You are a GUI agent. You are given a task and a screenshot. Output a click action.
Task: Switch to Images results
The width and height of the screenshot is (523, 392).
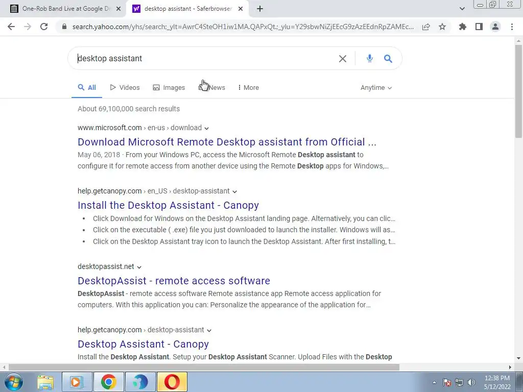tap(169, 88)
